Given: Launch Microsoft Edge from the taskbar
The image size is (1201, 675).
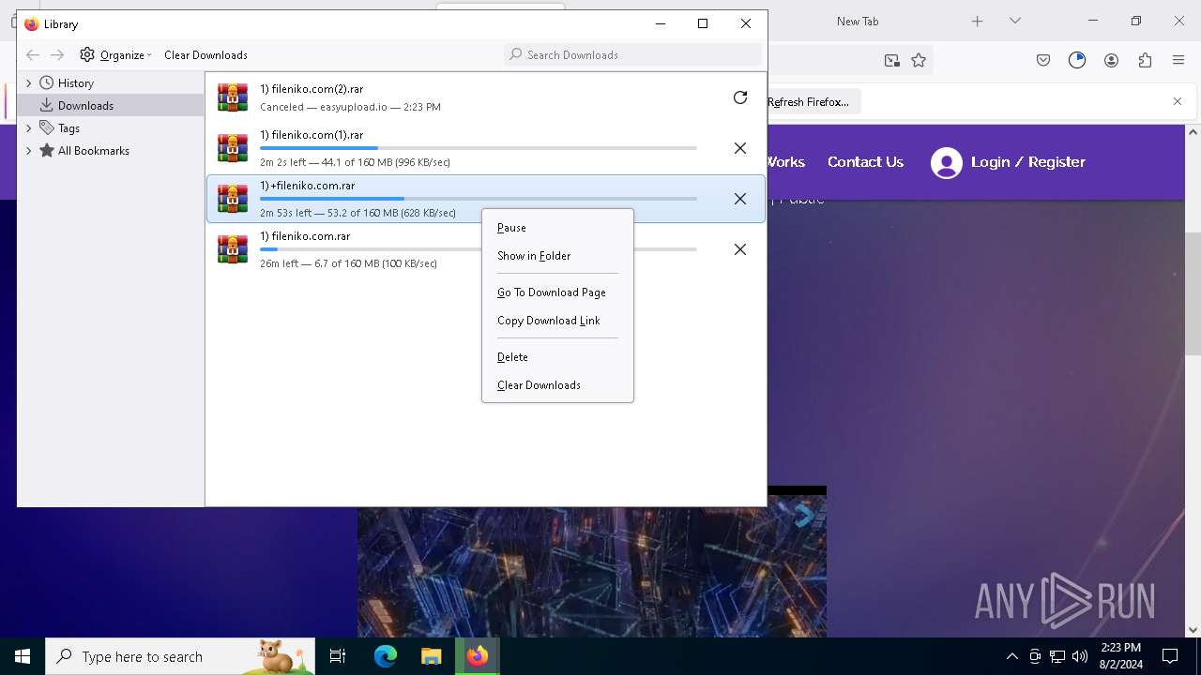Looking at the screenshot, I should (386, 656).
